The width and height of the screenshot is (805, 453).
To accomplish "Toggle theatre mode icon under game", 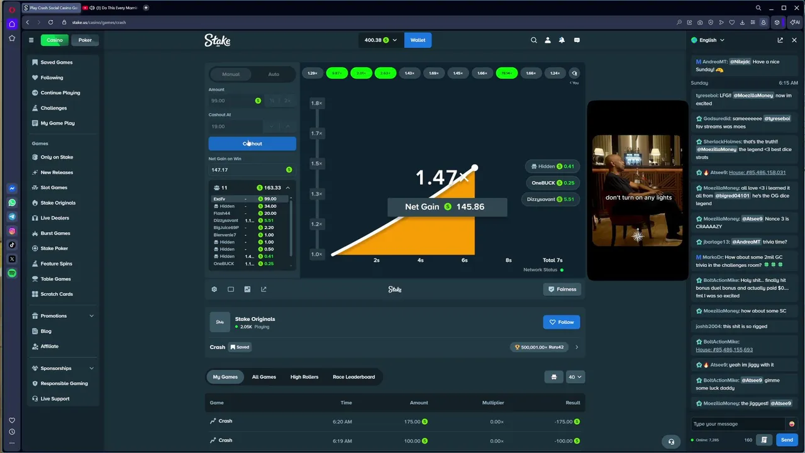I will [231, 289].
